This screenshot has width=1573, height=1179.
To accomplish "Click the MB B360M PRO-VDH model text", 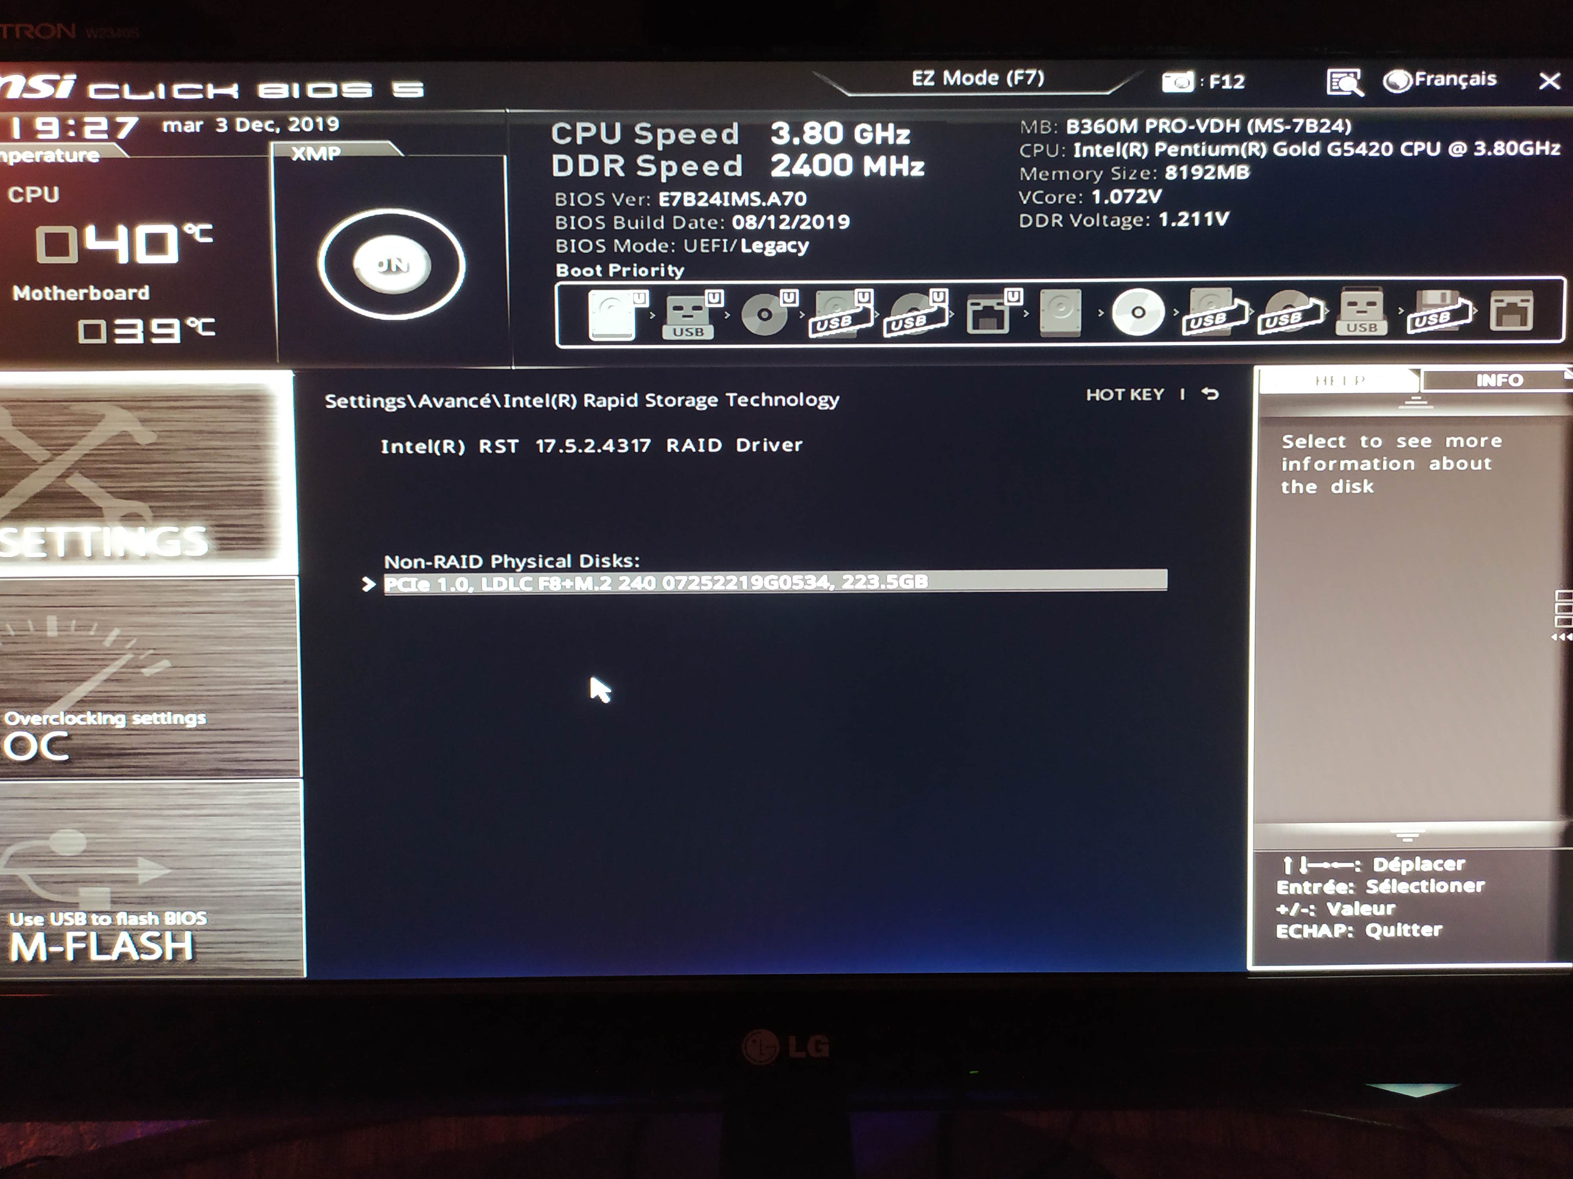I will [1208, 127].
